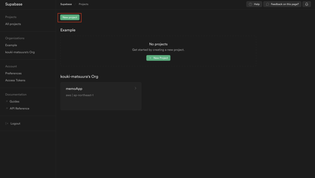The height and width of the screenshot is (178, 315).
Task: Click the Projects breadcrumb
Action: point(83,4)
